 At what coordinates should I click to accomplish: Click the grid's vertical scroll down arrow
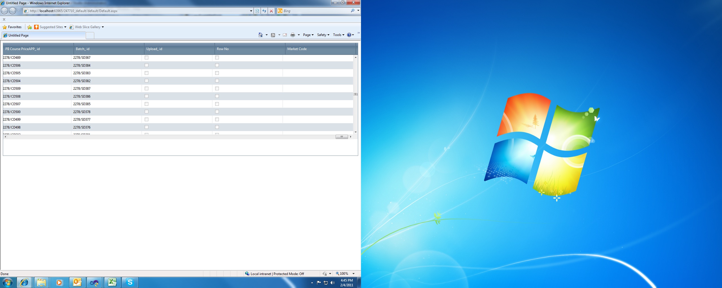[356, 132]
